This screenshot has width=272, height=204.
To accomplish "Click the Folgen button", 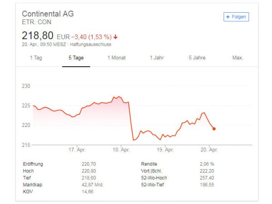I will [236, 17].
